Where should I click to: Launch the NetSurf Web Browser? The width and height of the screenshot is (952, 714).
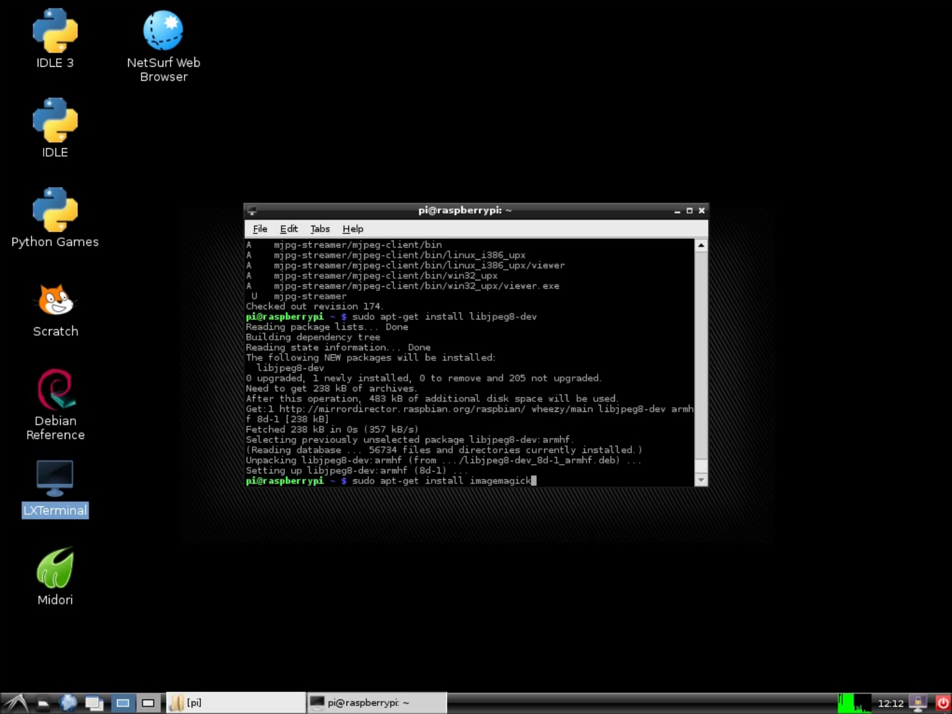pos(163,29)
